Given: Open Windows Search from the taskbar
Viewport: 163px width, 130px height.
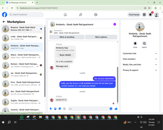Looking at the screenshot, I should point(9,122).
